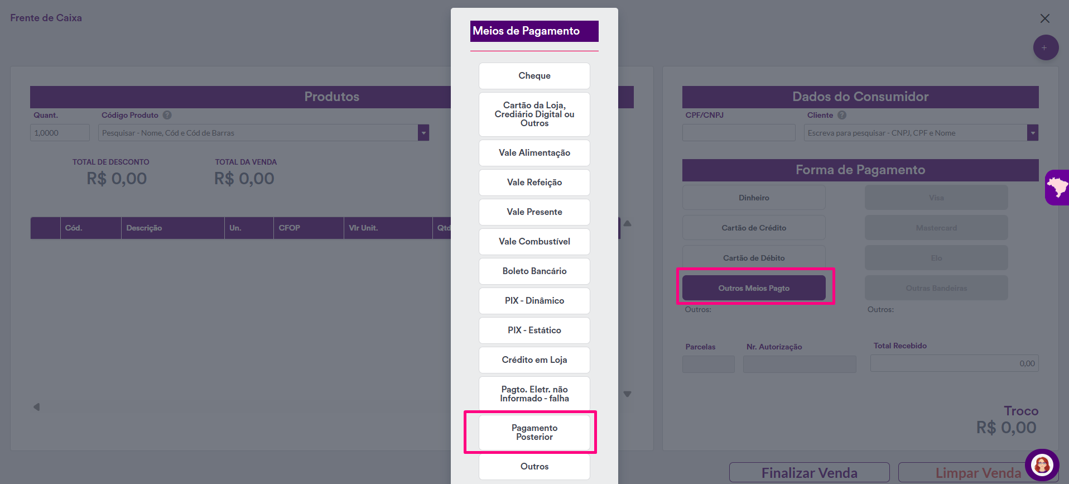Open the support chat avatar icon

[x=1041, y=464]
